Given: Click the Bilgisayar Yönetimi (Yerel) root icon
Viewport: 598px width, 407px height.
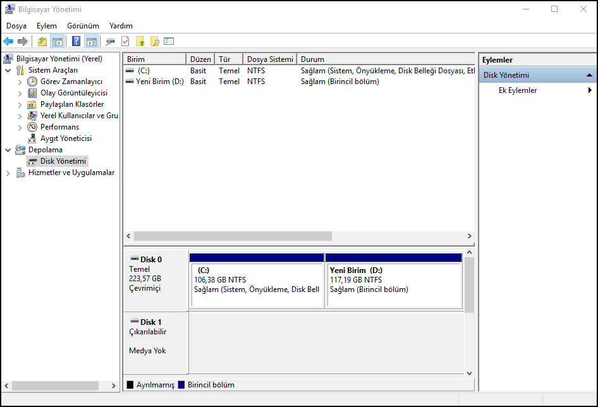Looking at the screenshot, I should [x=8, y=59].
